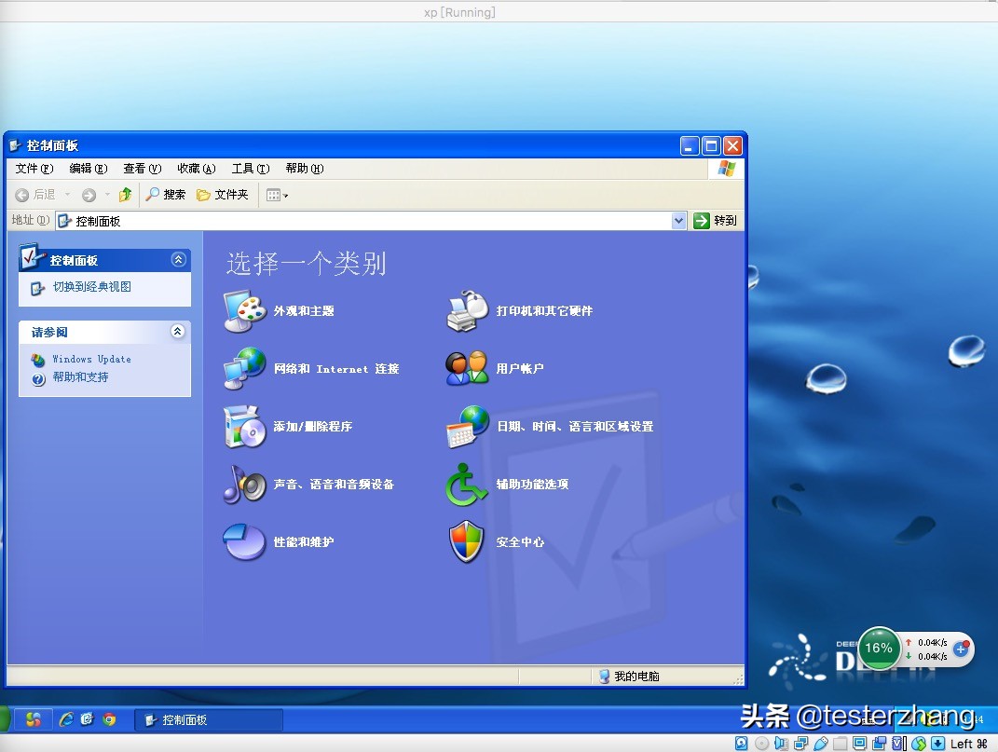Viewport: 998px width, 752px height.
Task: Collapse the 请参阅 sidebar panel
Action: [x=178, y=332]
